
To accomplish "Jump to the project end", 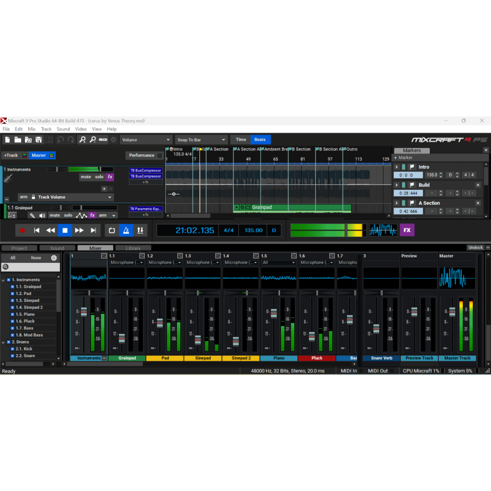I will pos(94,231).
